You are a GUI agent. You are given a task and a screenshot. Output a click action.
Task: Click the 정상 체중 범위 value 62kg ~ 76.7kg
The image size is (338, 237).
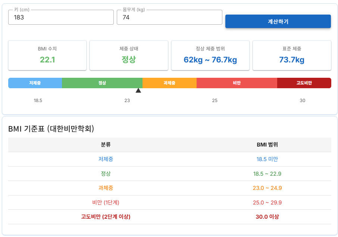(210, 60)
